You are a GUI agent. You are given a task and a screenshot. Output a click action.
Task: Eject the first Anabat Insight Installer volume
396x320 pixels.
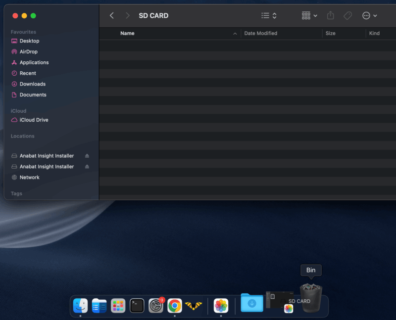pyautogui.click(x=87, y=156)
